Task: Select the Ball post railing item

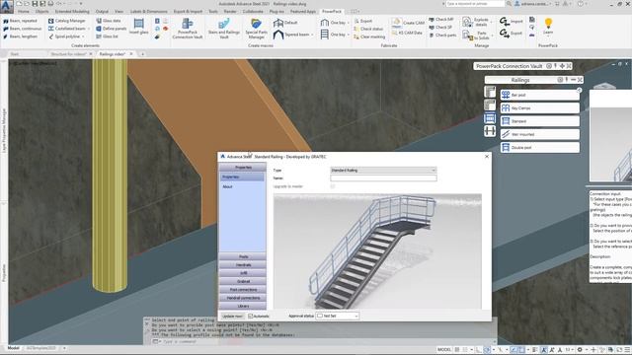Action: click(540, 95)
